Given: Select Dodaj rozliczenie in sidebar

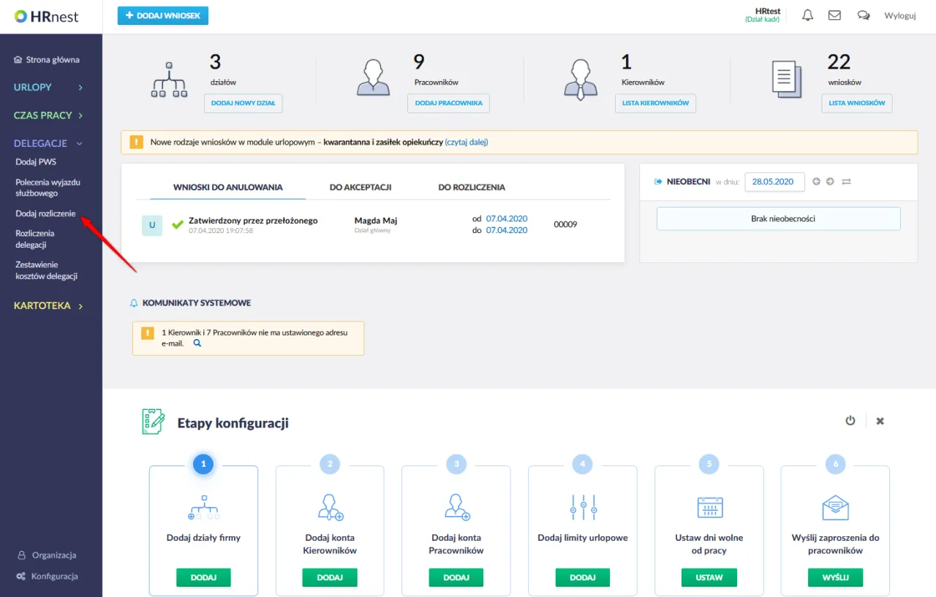Looking at the screenshot, I should tap(45, 213).
